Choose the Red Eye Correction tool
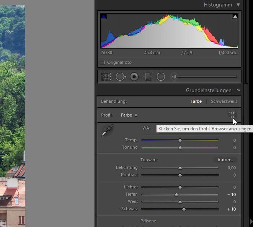This screenshot has height=227, width=253. coord(134,77)
